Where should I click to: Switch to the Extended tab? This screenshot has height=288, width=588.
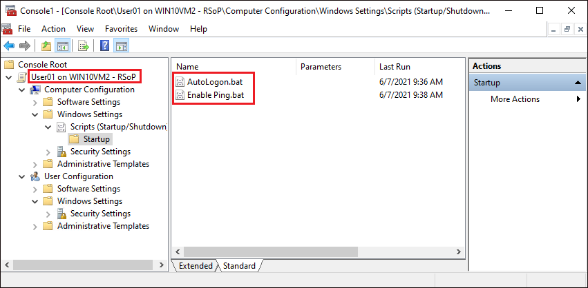[x=196, y=266]
